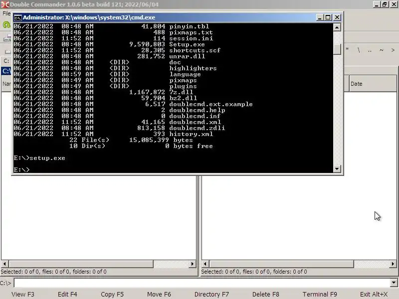Click the doublecmd.xml line in cmd output
This screenshot has width=399, height=299.
pyautogui.click(x=117, y=122)
